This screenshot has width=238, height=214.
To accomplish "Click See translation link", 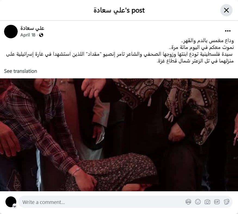I will coord(20,71).
